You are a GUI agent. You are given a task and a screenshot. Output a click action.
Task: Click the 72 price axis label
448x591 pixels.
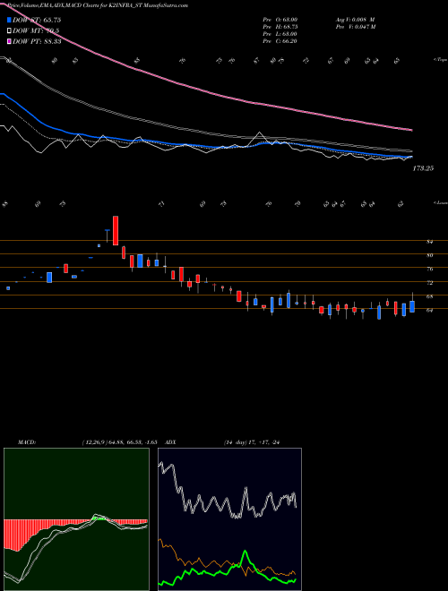[x=429, y=283]
